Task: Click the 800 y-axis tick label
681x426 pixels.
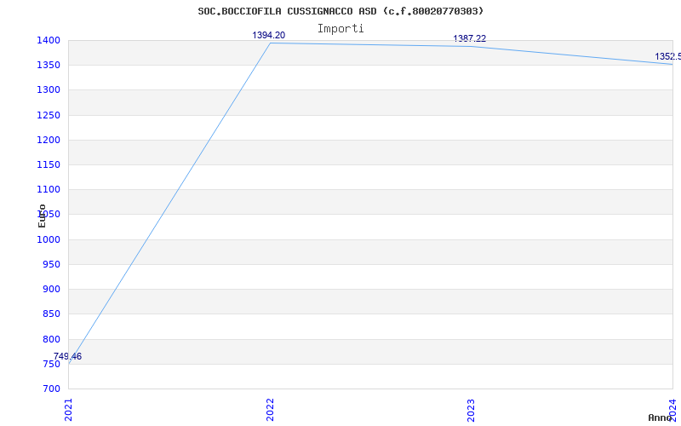Action: click(51, 339)
